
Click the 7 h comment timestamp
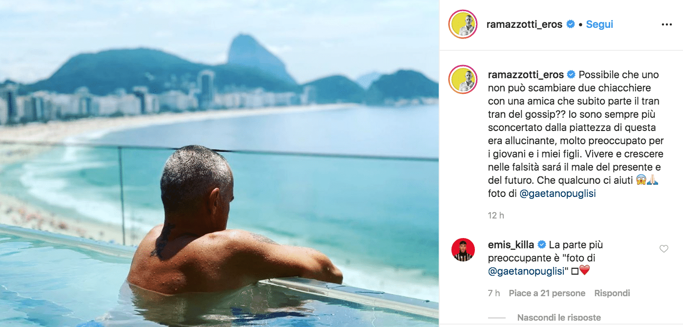(x=494, y=293)
